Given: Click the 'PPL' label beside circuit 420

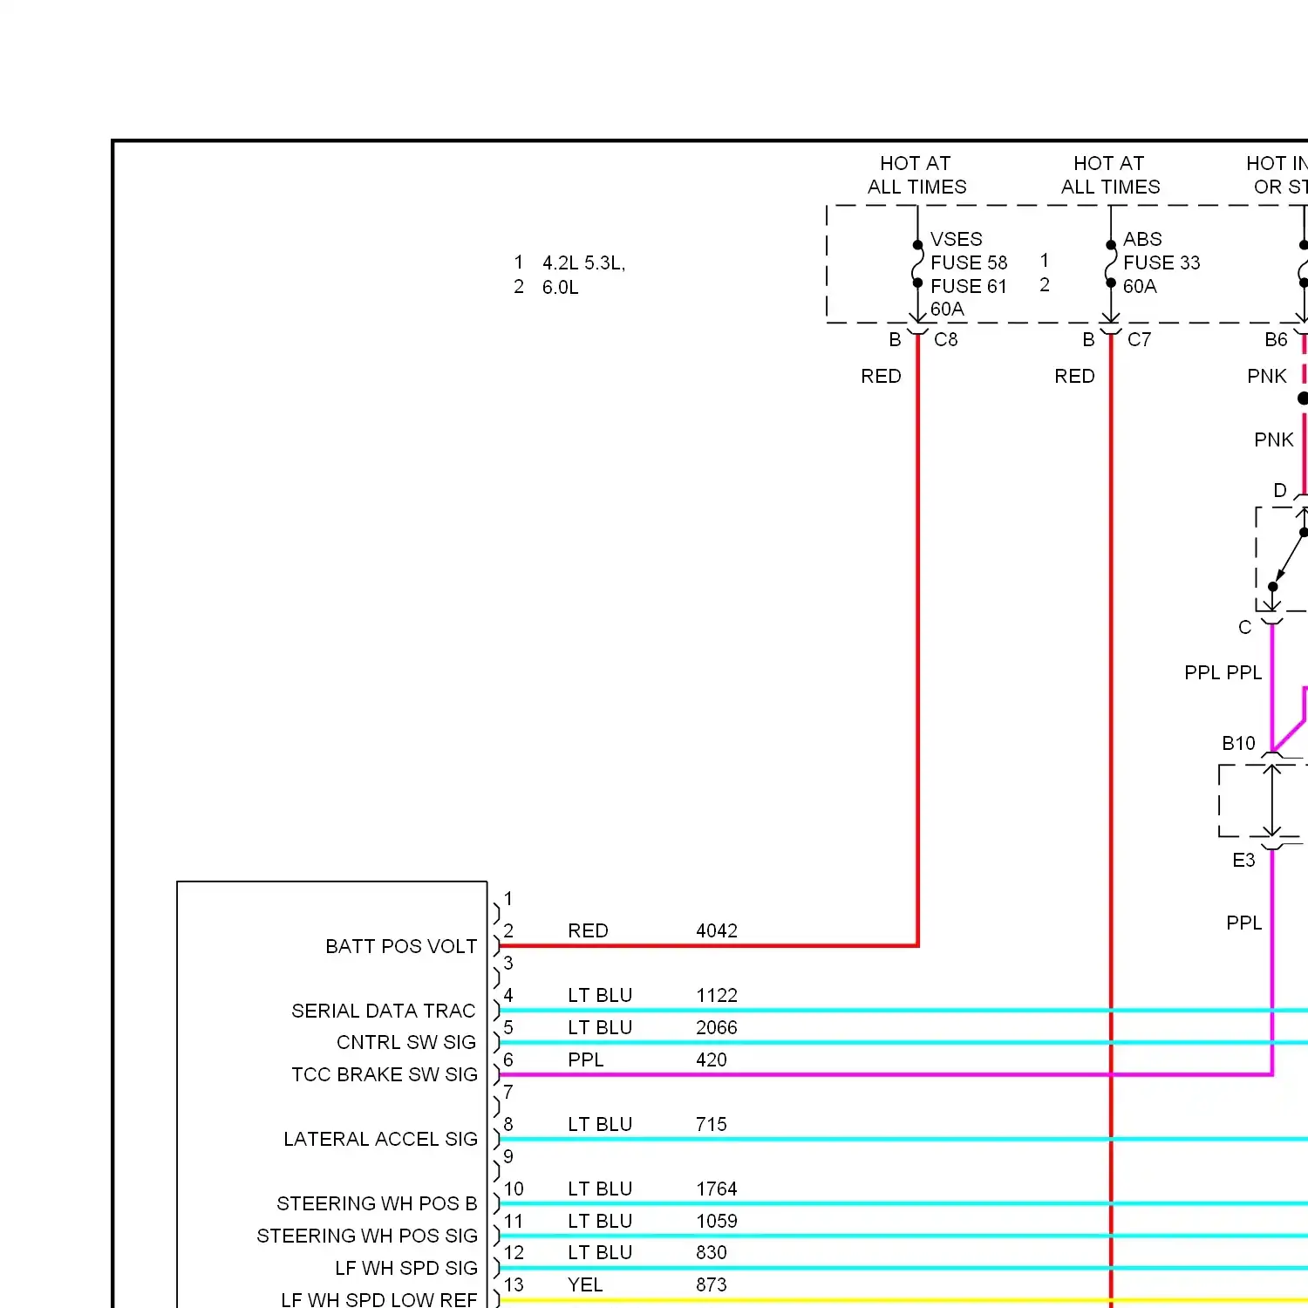Looking at the screenshot, I should (x=585, y=1060).
